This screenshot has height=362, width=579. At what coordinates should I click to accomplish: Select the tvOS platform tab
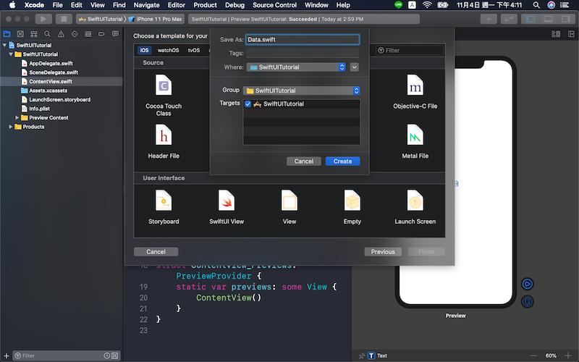coord(193,50)
